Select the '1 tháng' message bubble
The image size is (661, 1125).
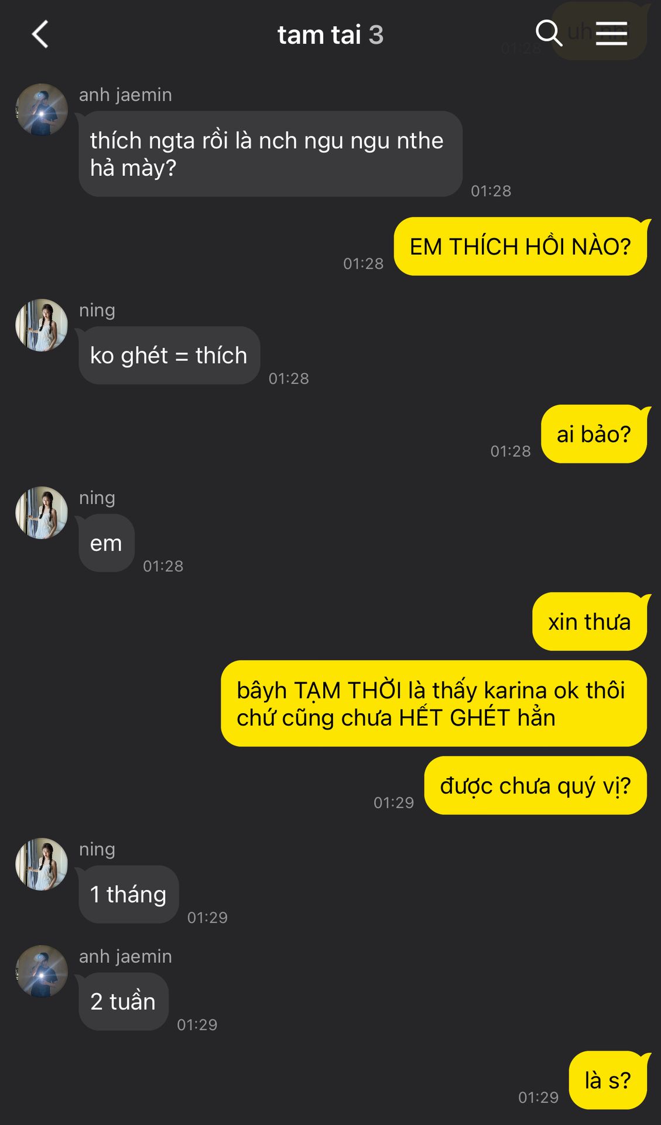[x=129, y=894]
